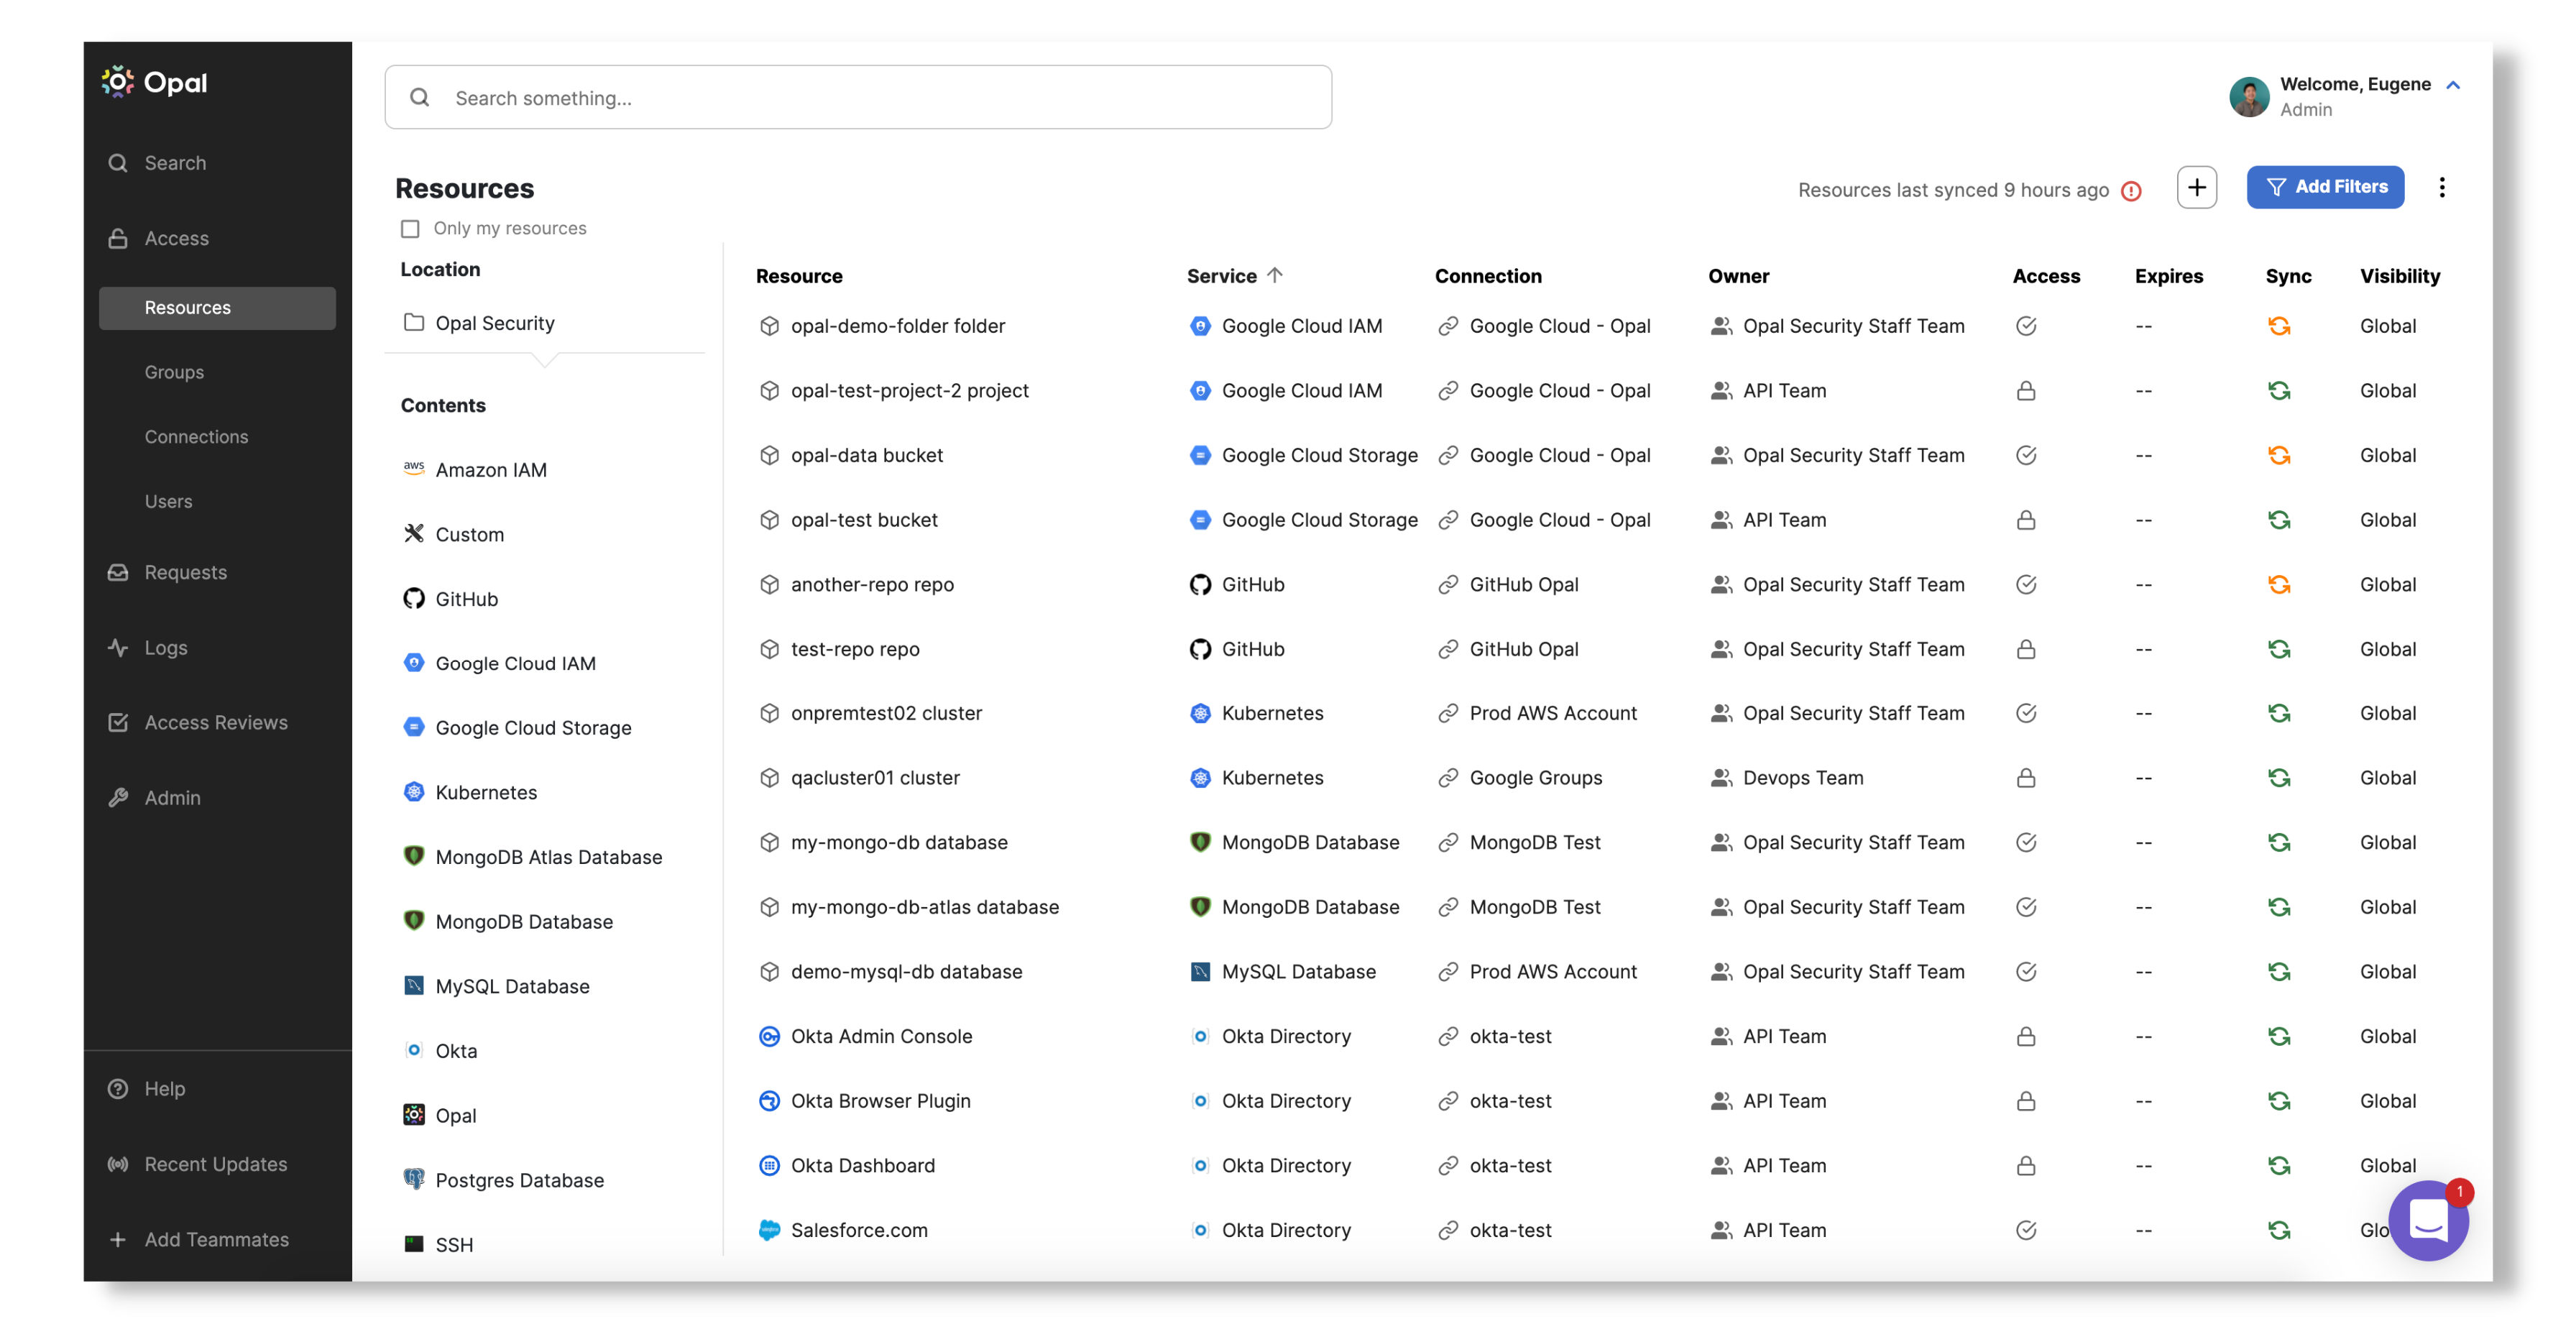
Task: Open the Opal Security location folder
Action: 494,323
